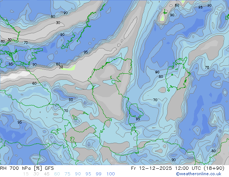Select the legend value '90' in the color scale

tap(78, 174)
